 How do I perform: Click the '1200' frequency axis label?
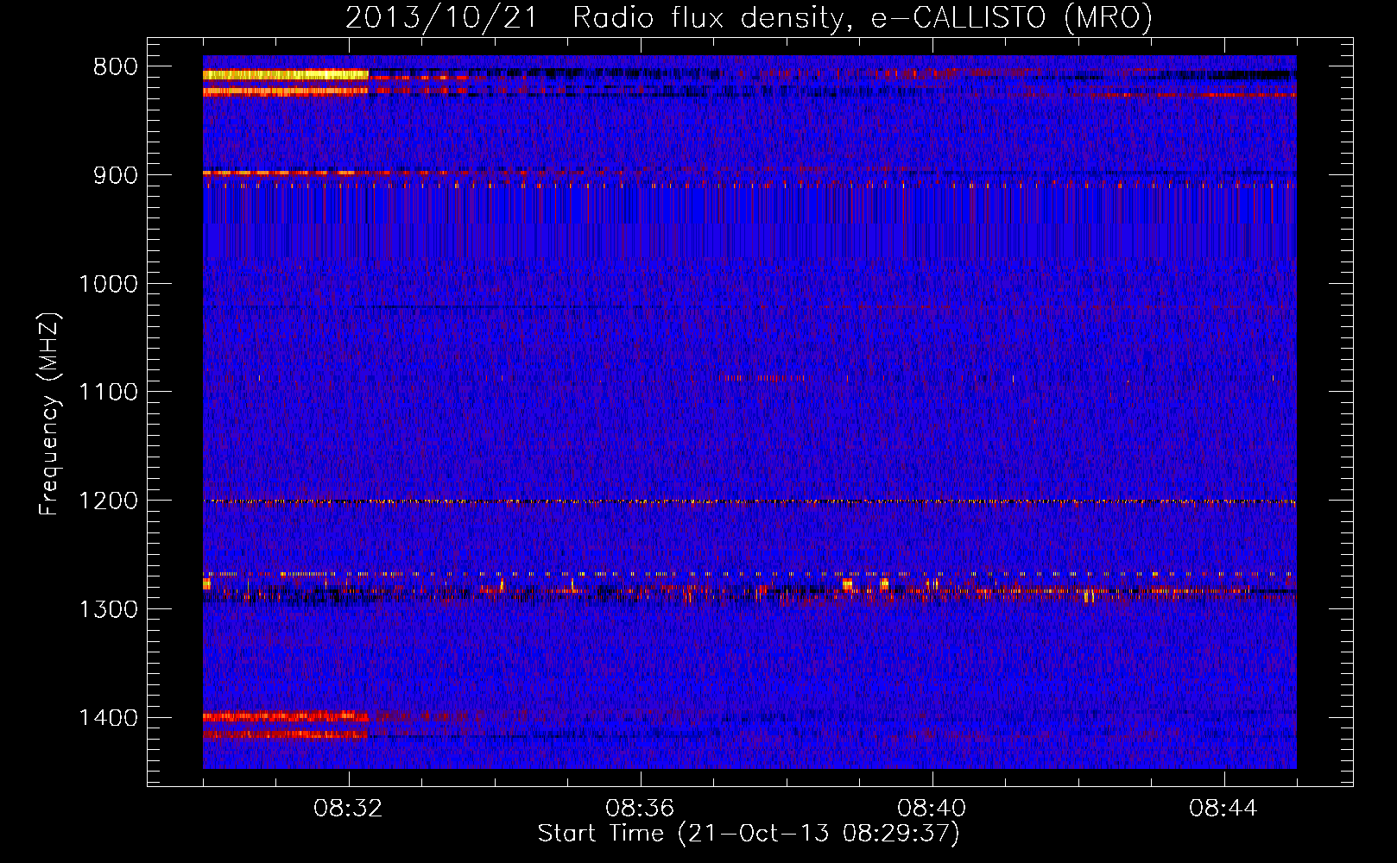coord(108,501)
